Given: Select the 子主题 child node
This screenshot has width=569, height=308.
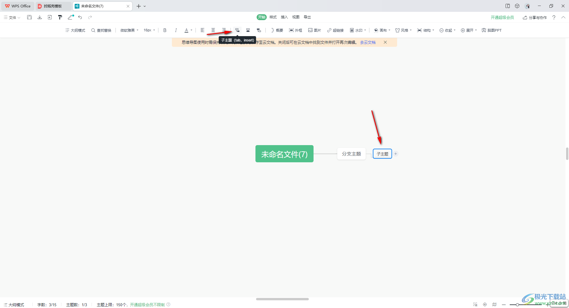Looking at the screenshot, I should (382, 154).
